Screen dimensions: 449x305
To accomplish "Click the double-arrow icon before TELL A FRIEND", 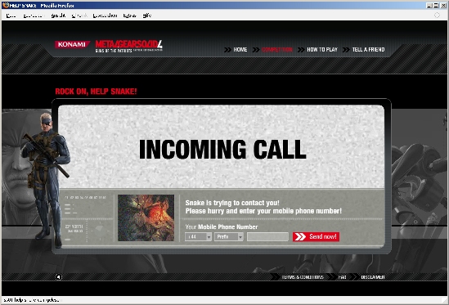I will click(x=346, y=50).
